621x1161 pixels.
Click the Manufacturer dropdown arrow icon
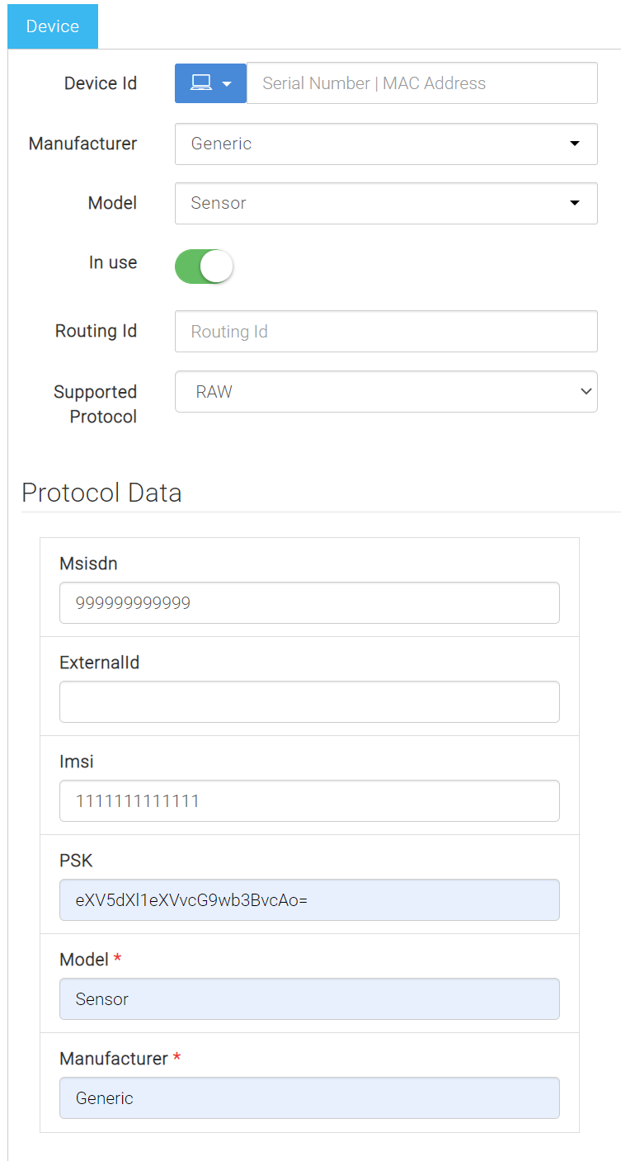pyautogui.click(x=575, y=144)
